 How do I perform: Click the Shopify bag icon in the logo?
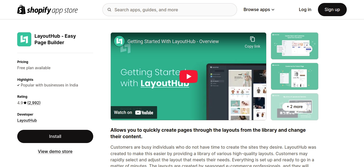pyautogui.click(x=21, y=9)
